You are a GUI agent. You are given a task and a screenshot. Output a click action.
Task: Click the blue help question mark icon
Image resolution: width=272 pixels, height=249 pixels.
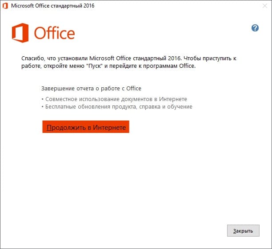[255, 28]
